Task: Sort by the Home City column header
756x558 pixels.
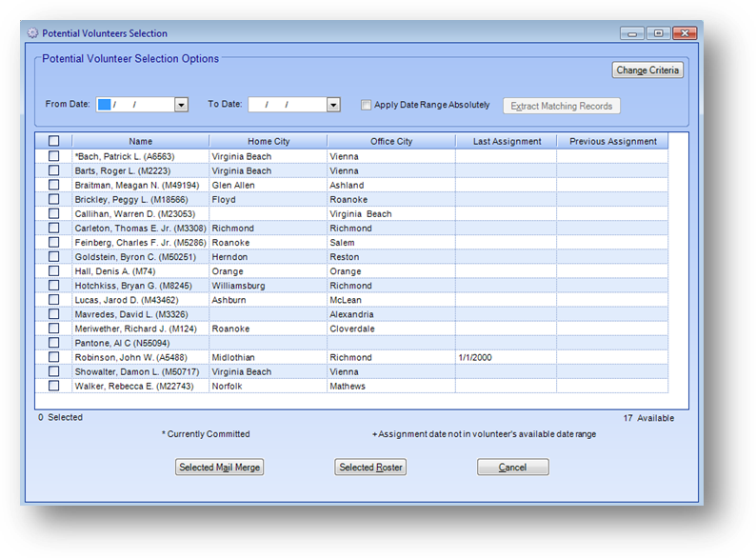Action: pos(269,141)
